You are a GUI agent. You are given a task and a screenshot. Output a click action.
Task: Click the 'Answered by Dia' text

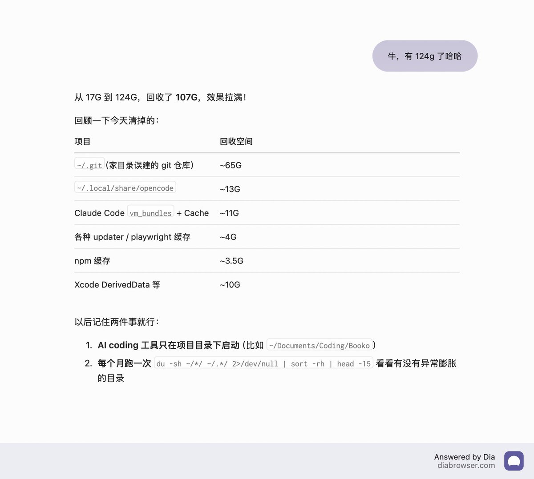tap(464, 457)
